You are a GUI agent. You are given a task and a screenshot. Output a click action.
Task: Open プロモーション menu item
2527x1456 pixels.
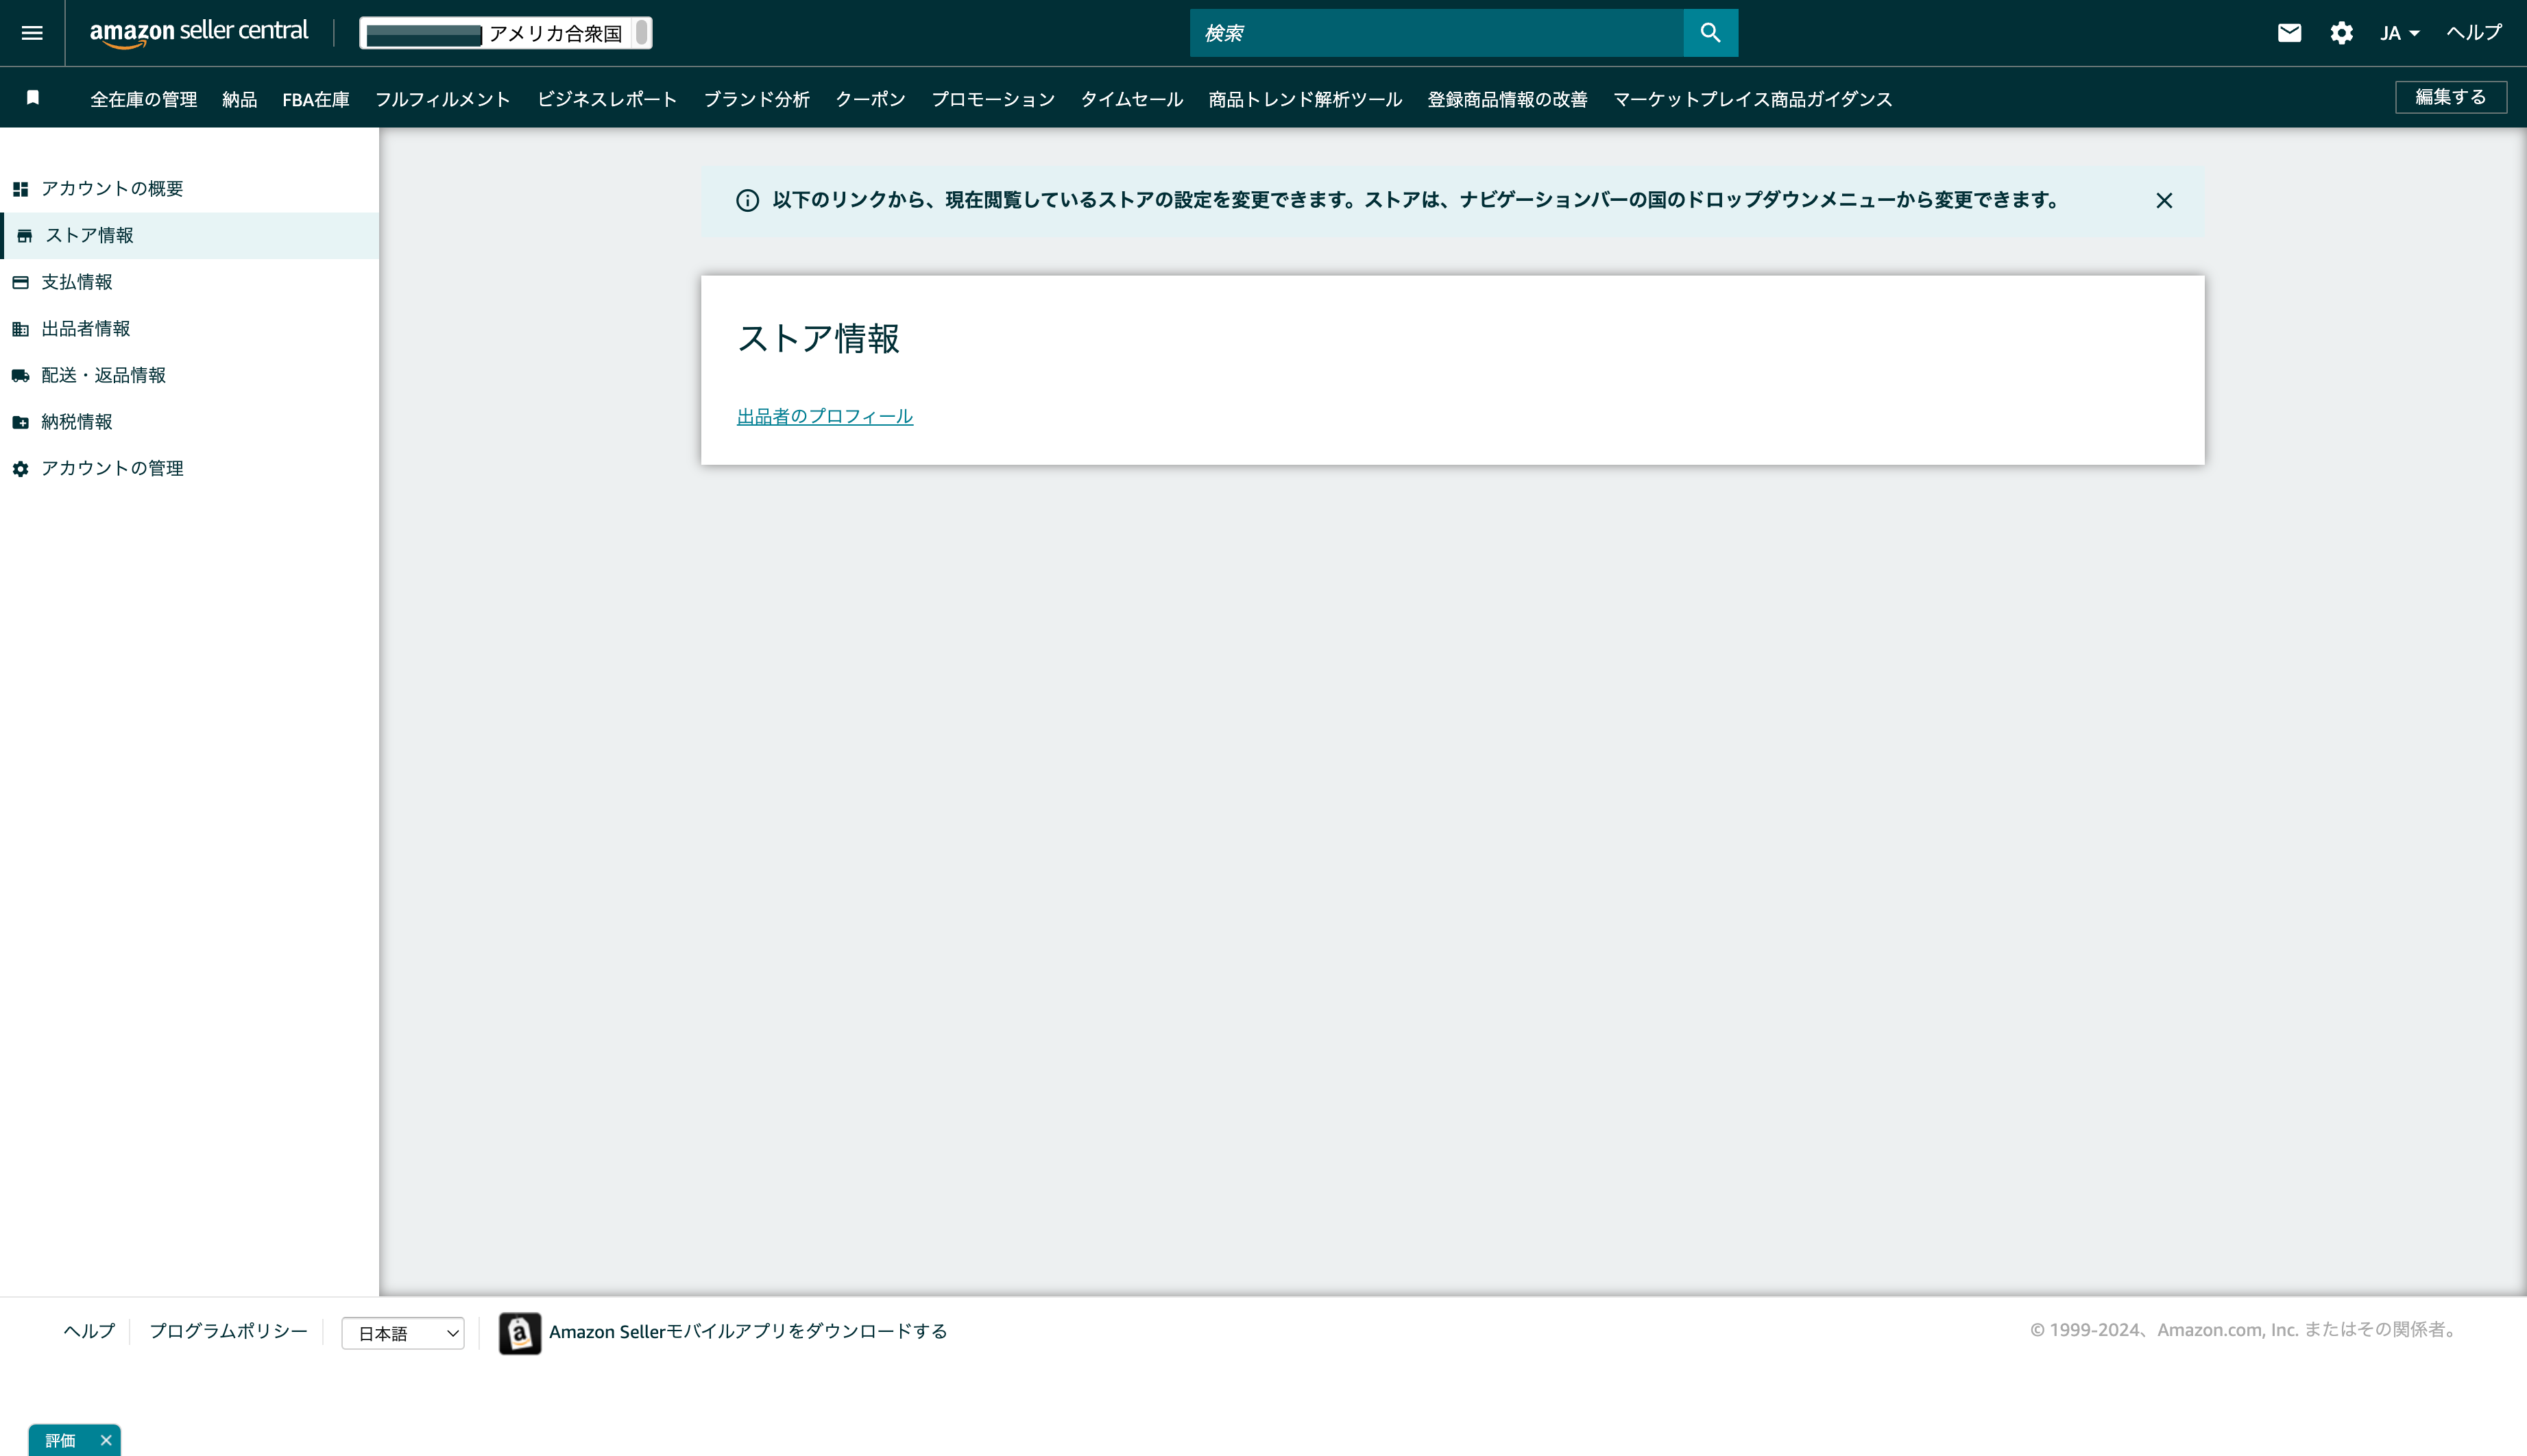pyautogui.click(x=993, y=99)
